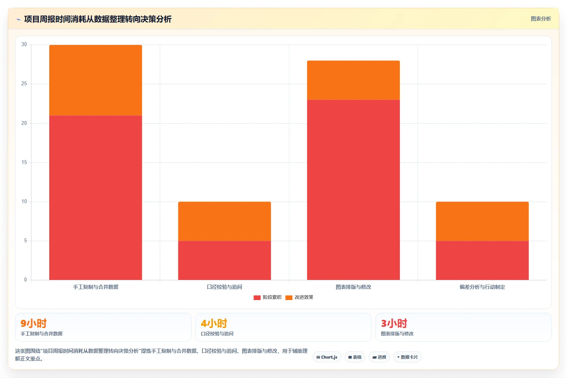
Task: Click the y-axis value 25
Action: click(24, 84)
